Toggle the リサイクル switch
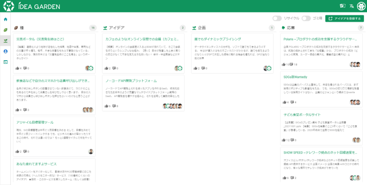The height and width of the screenshot is (185, 367). coord(277,18)
